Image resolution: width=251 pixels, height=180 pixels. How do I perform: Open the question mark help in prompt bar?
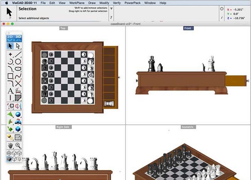(111, 18)
